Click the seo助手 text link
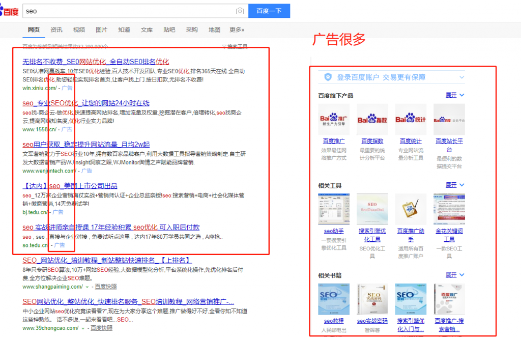This screenshot has height=337, width=521. [334, 231]
